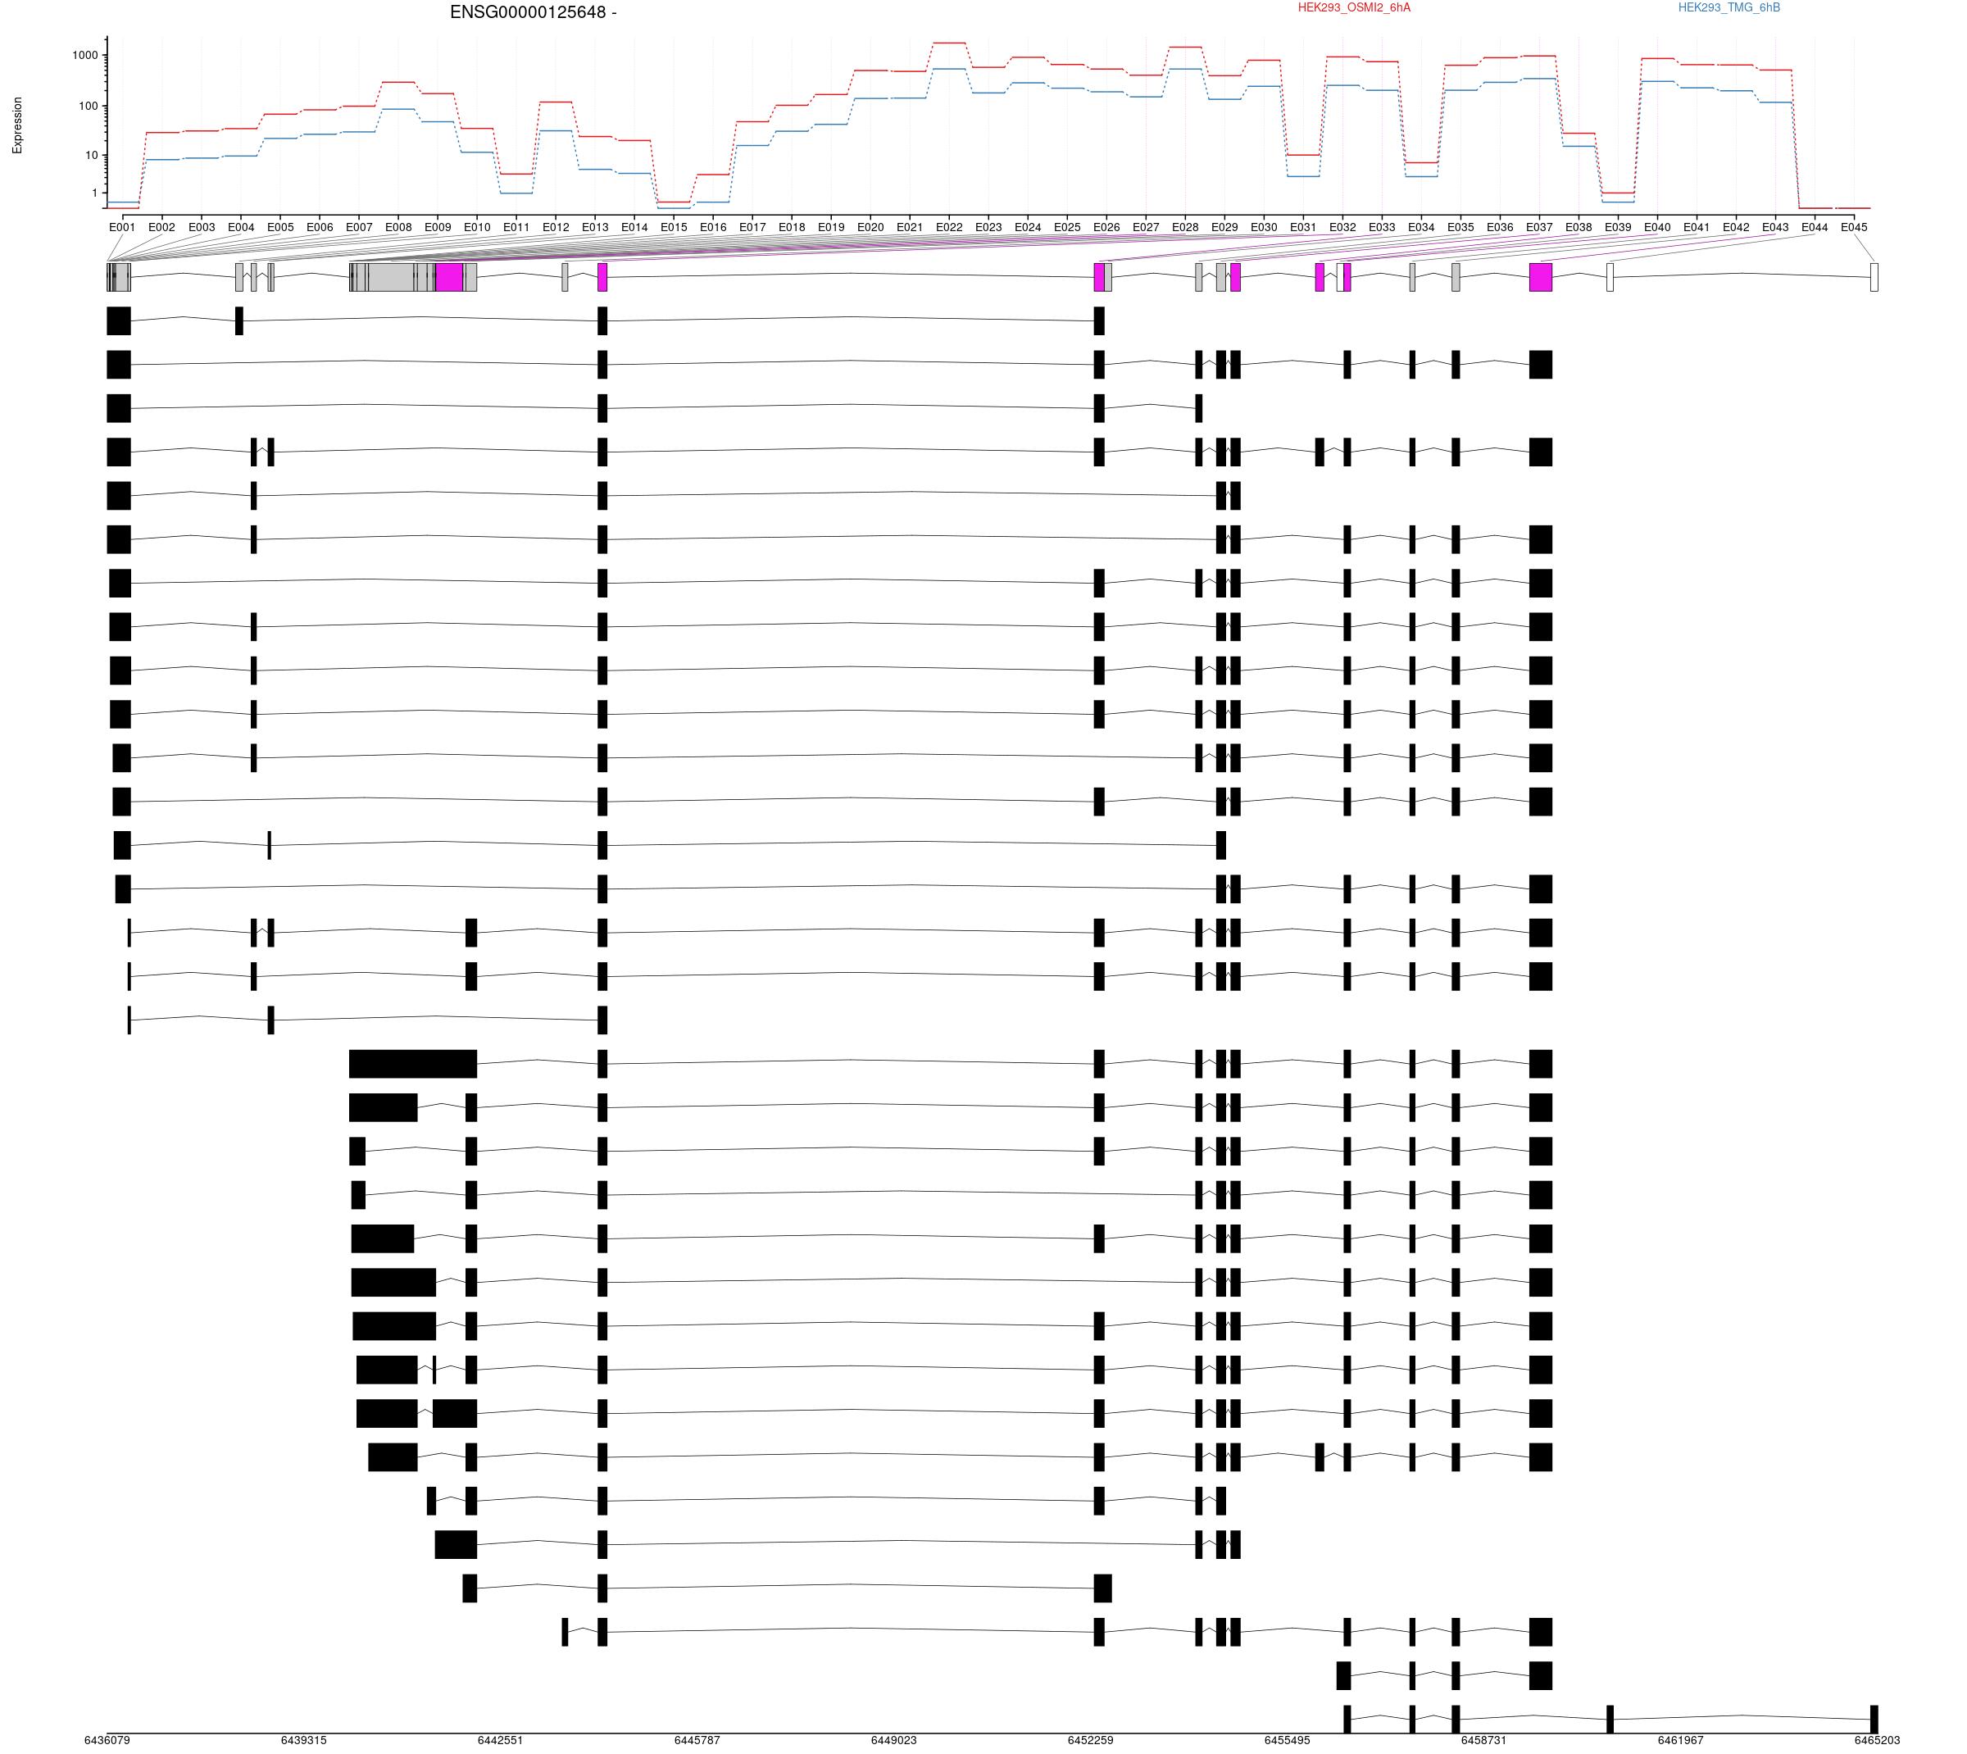
Task: Click exon label E026
Action: 1106,227
